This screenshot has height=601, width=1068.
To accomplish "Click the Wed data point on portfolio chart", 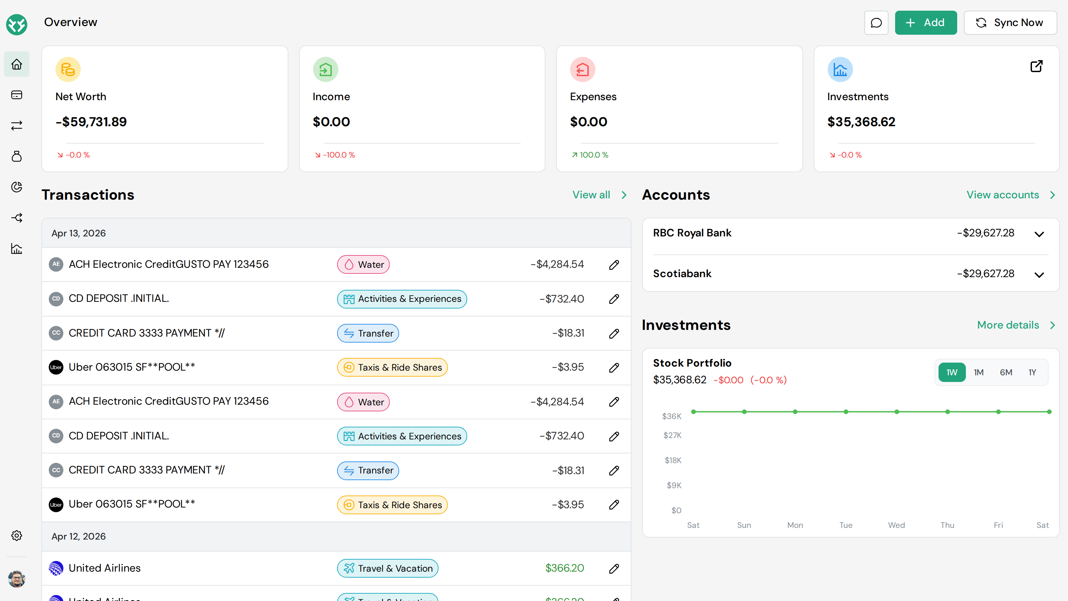I will pyautogui.click(x=897, y=412).
